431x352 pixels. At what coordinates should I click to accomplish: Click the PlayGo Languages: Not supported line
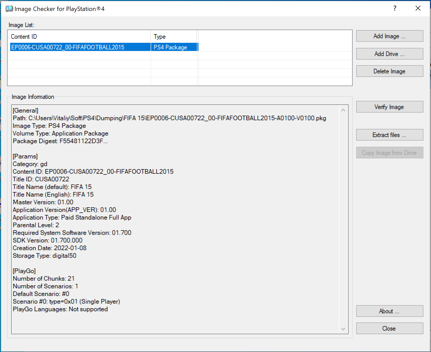(x=60, y=309)
